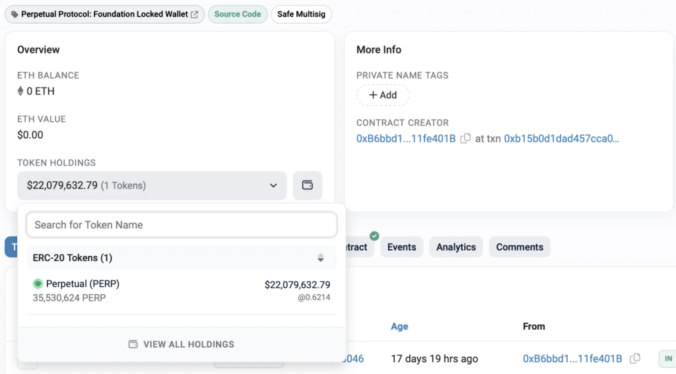
Task: Focus the Search for Token Name field
Action: [x=182, y=225]
